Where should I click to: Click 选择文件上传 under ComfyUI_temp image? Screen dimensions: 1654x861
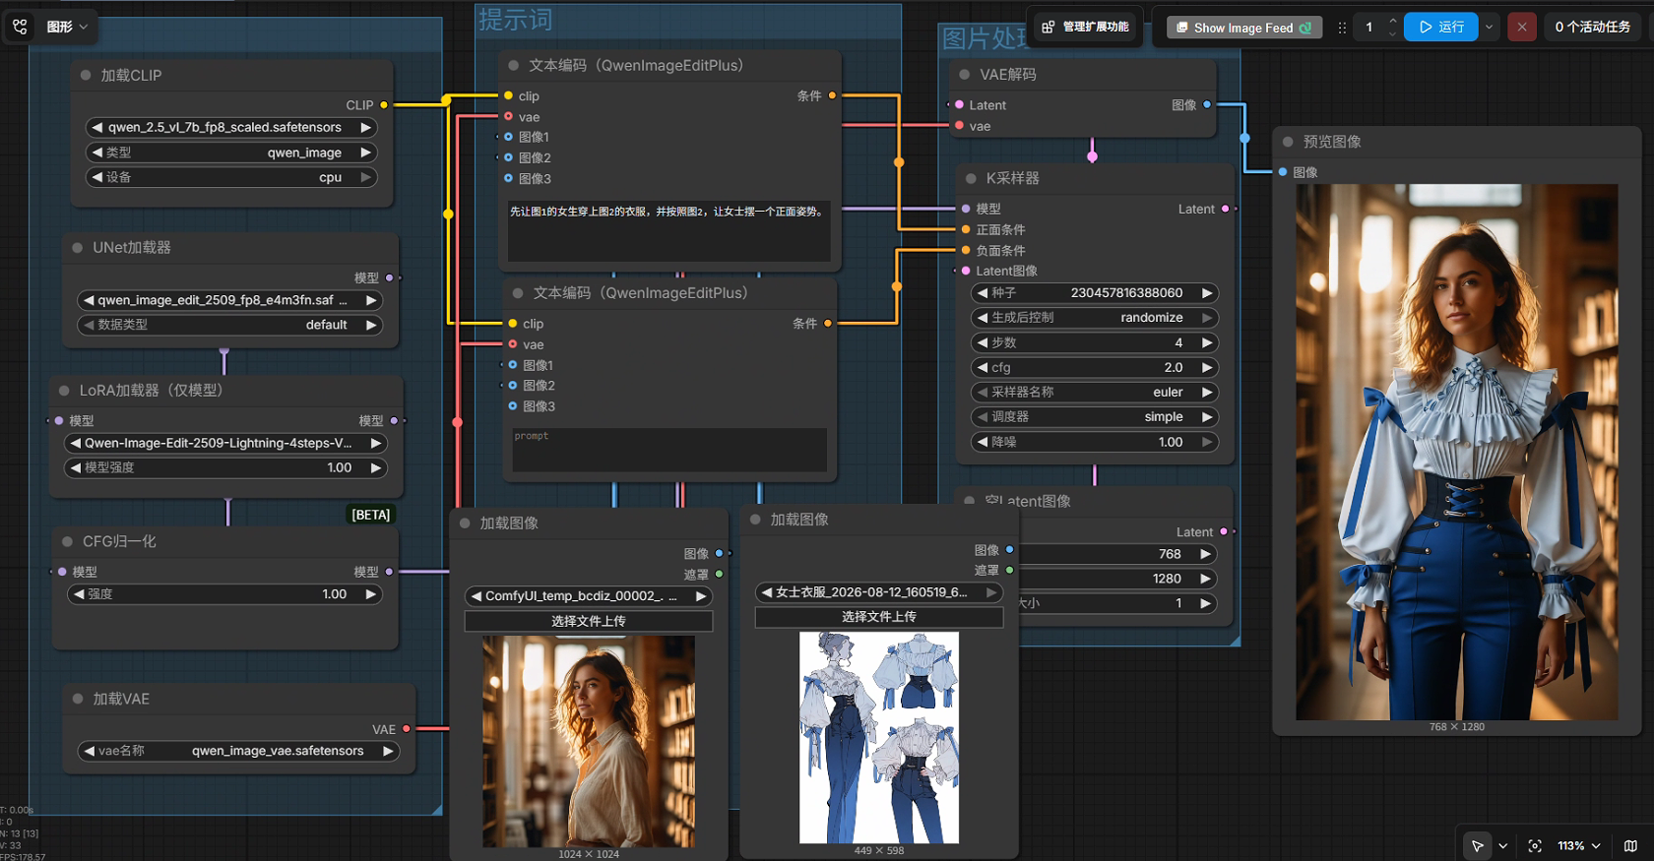click(x=589, y=621)
